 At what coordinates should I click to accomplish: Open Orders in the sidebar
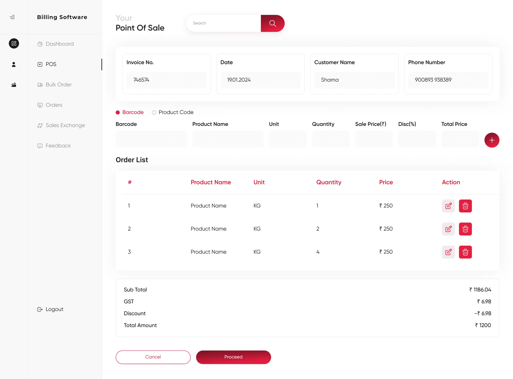[50, 105]
